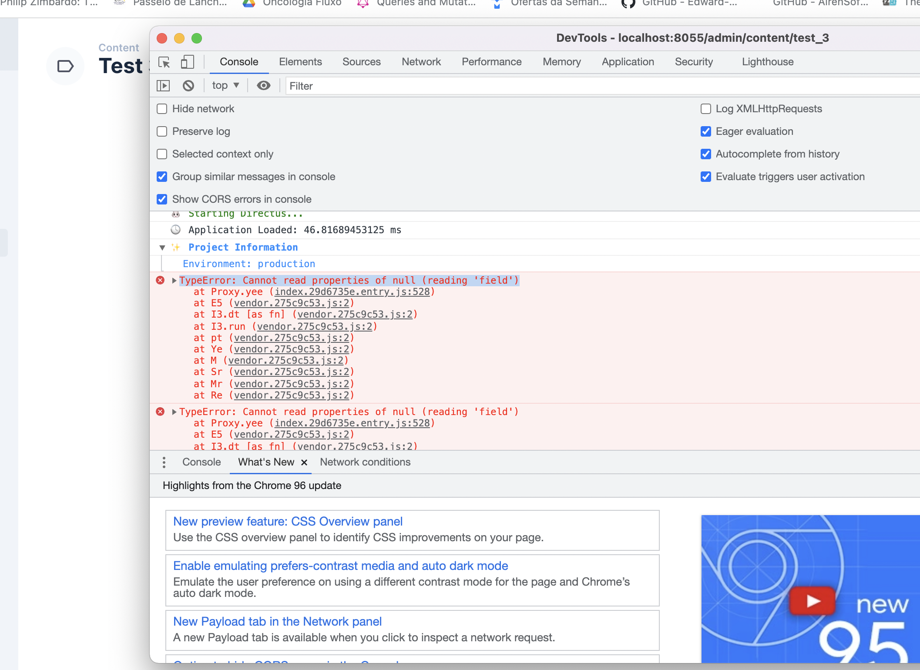Open the top context dropdown

pos(225,86)
